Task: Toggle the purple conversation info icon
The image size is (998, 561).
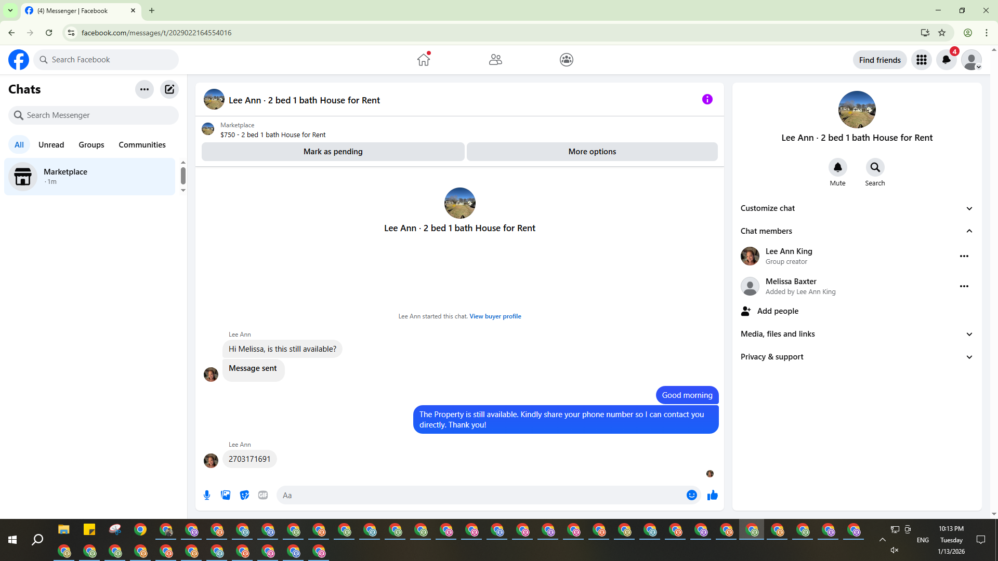Action: click(x=707, y=99)
